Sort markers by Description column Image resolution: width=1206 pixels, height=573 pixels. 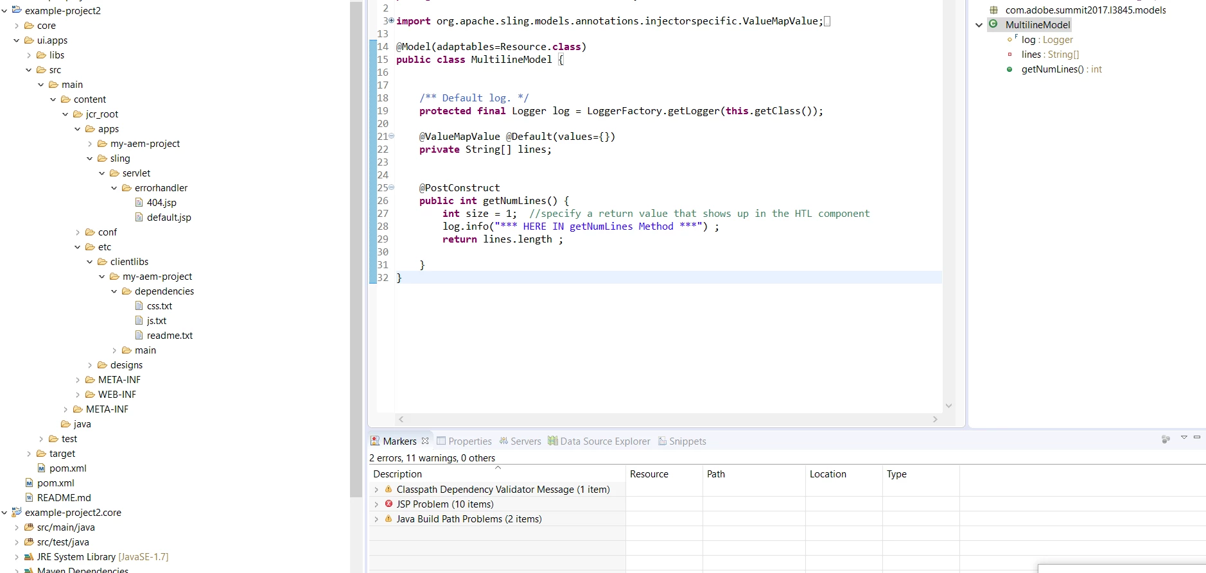coord(498,474)
